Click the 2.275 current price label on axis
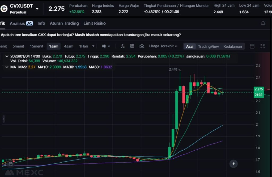 (x=258, y=89)
